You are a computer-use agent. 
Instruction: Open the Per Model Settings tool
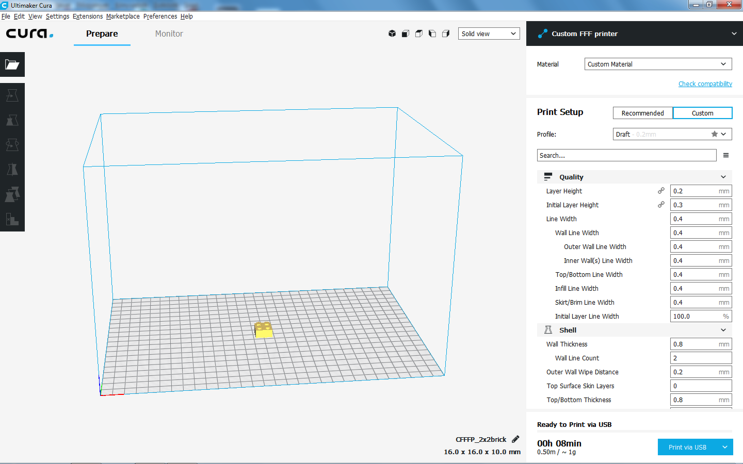pyautogui.click(x=12, y=194)
